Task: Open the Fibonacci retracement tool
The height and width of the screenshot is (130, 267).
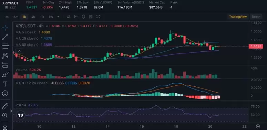Action: pyautogui.click(x=5, y=46)
